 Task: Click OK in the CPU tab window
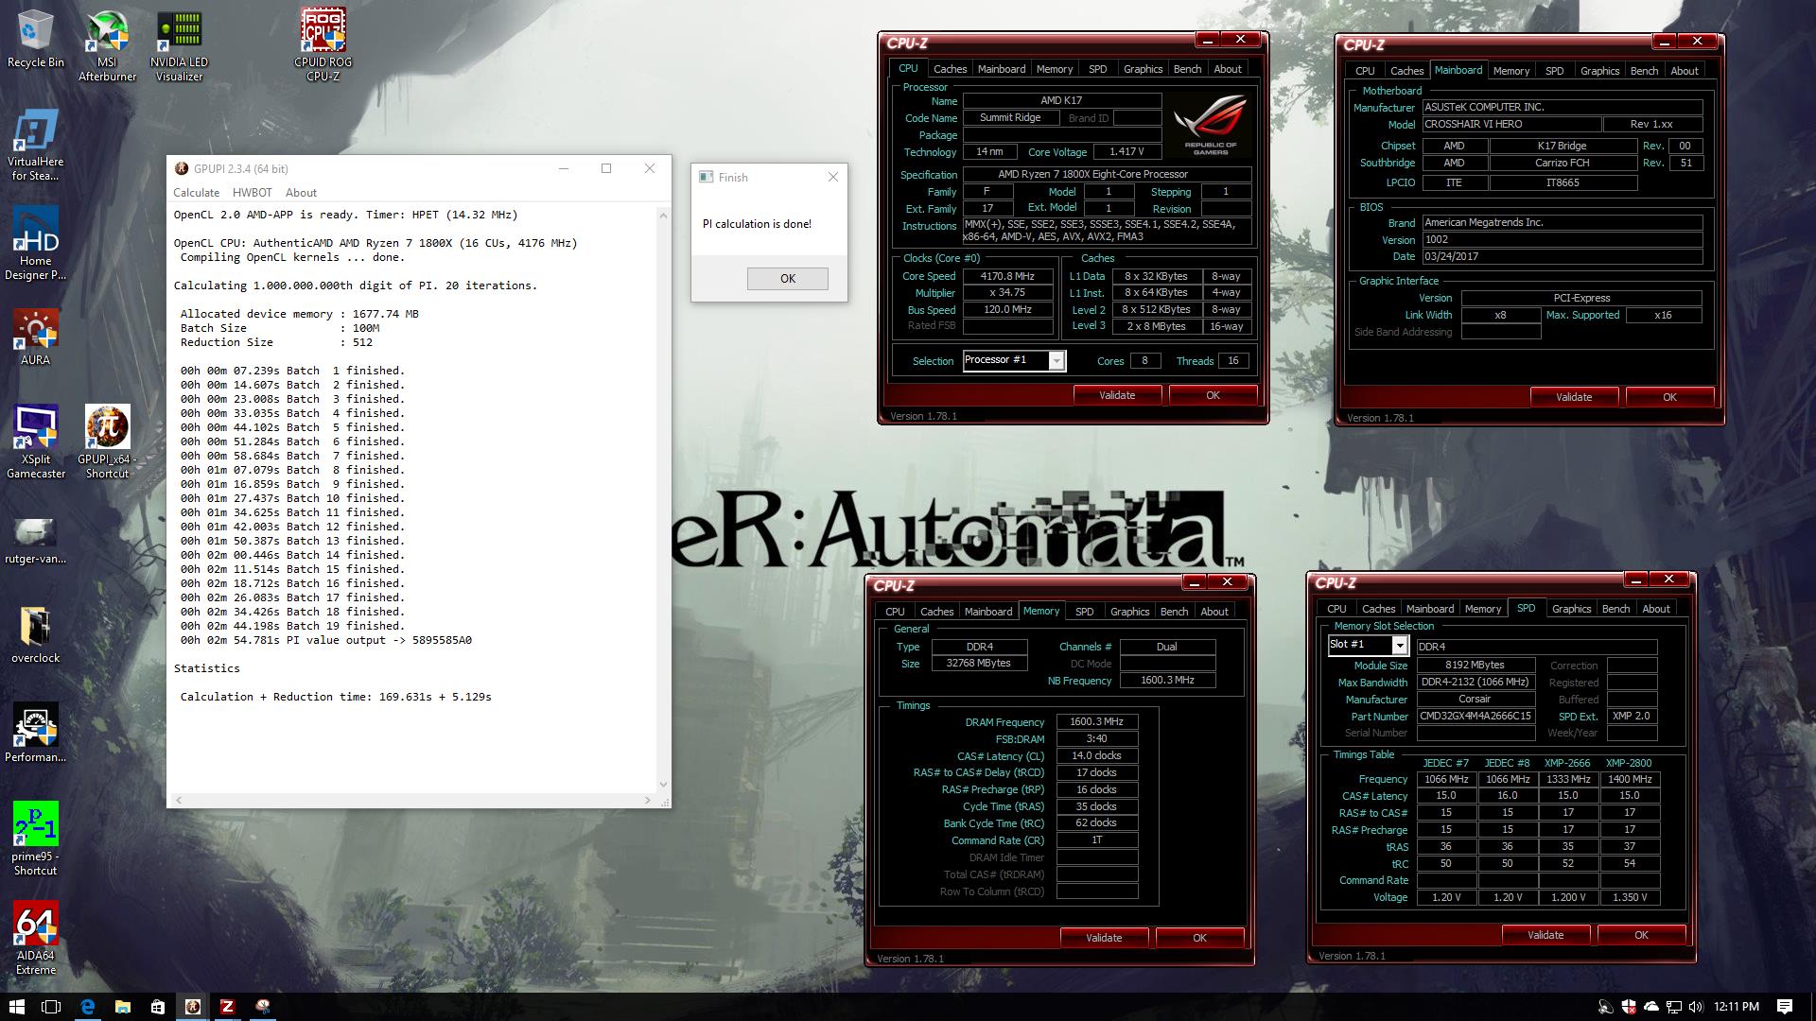pos(1213,395)
